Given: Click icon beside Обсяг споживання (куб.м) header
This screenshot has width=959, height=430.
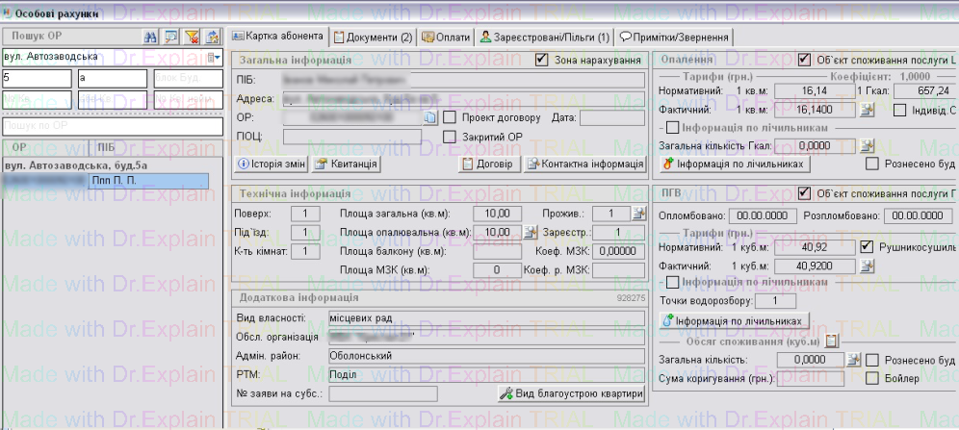Looking at the screenshot, I should pyautogui.click(x=833, y=341).
